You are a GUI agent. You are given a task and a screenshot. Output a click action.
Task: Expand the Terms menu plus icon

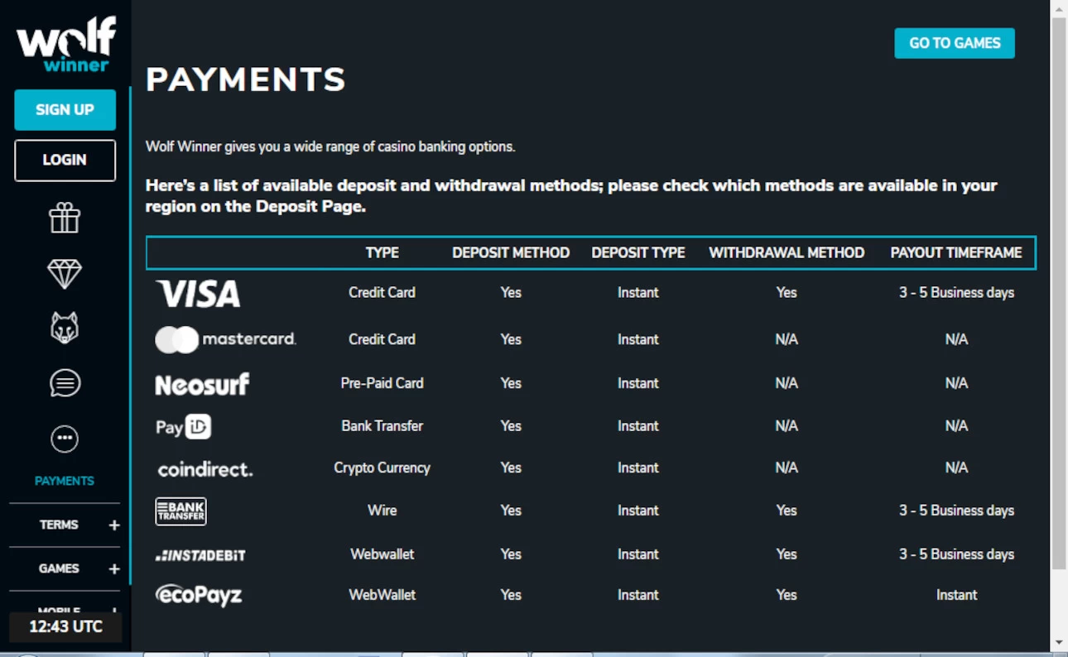coord(114,525)
